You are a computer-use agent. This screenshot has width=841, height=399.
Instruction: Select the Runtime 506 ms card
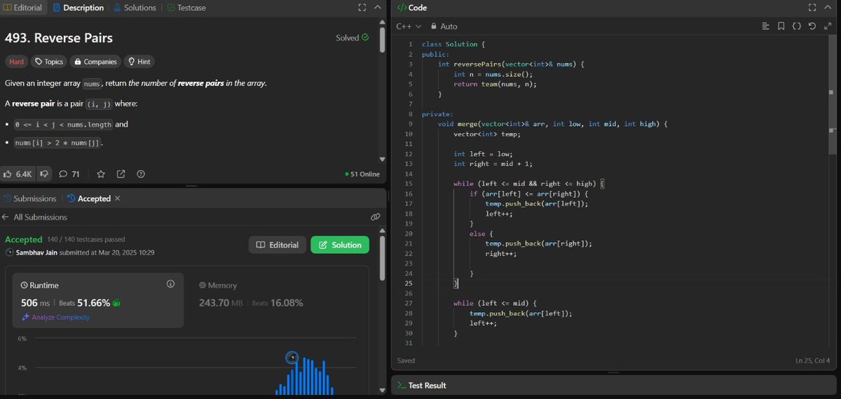pos(98,300)
